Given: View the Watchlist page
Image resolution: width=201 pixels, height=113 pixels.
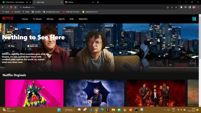Looking at the screenshot, I should tap(83, 19).
